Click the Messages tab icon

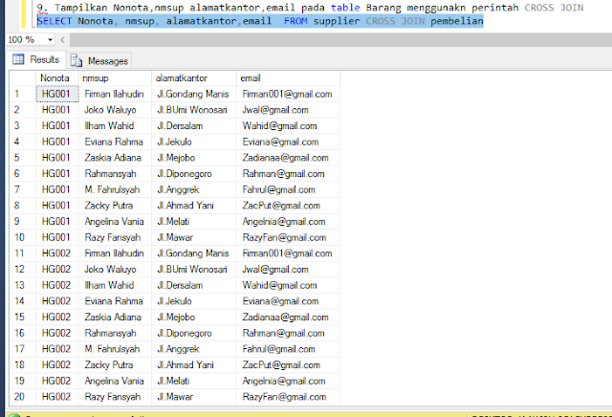point(76,61)
